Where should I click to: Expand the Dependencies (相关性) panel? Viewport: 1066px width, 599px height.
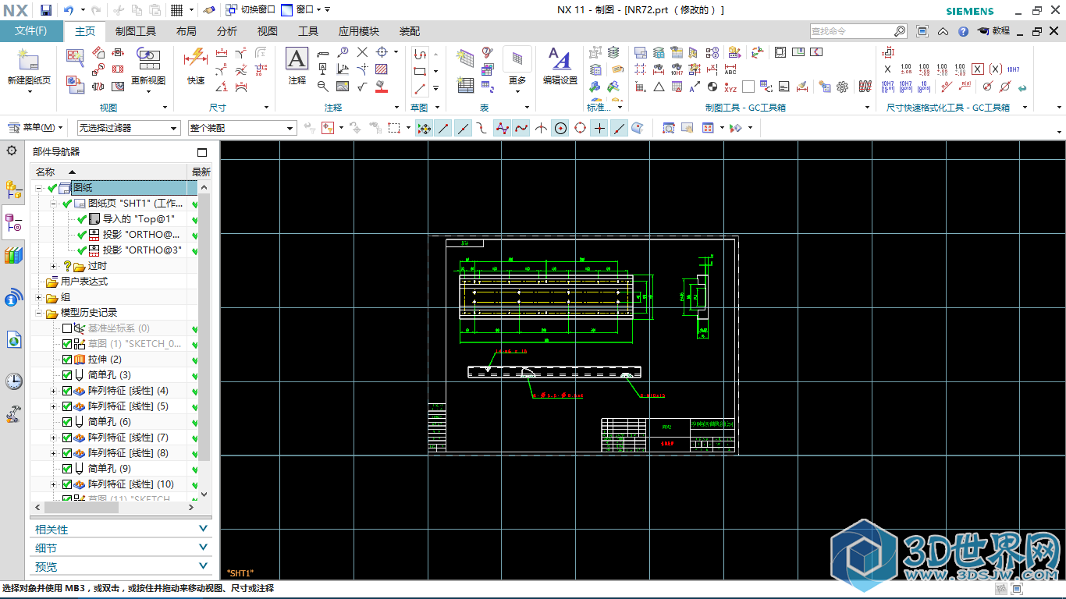[x=120, y=529]
